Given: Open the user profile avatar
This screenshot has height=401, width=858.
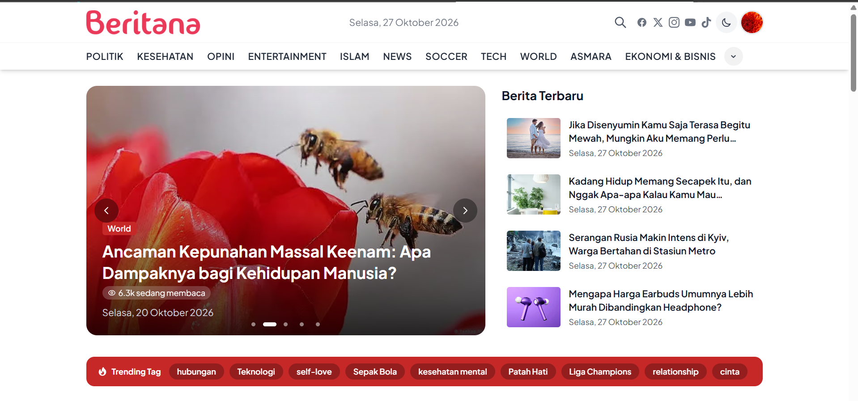Looking at the screenshot, I should [752, 22].
